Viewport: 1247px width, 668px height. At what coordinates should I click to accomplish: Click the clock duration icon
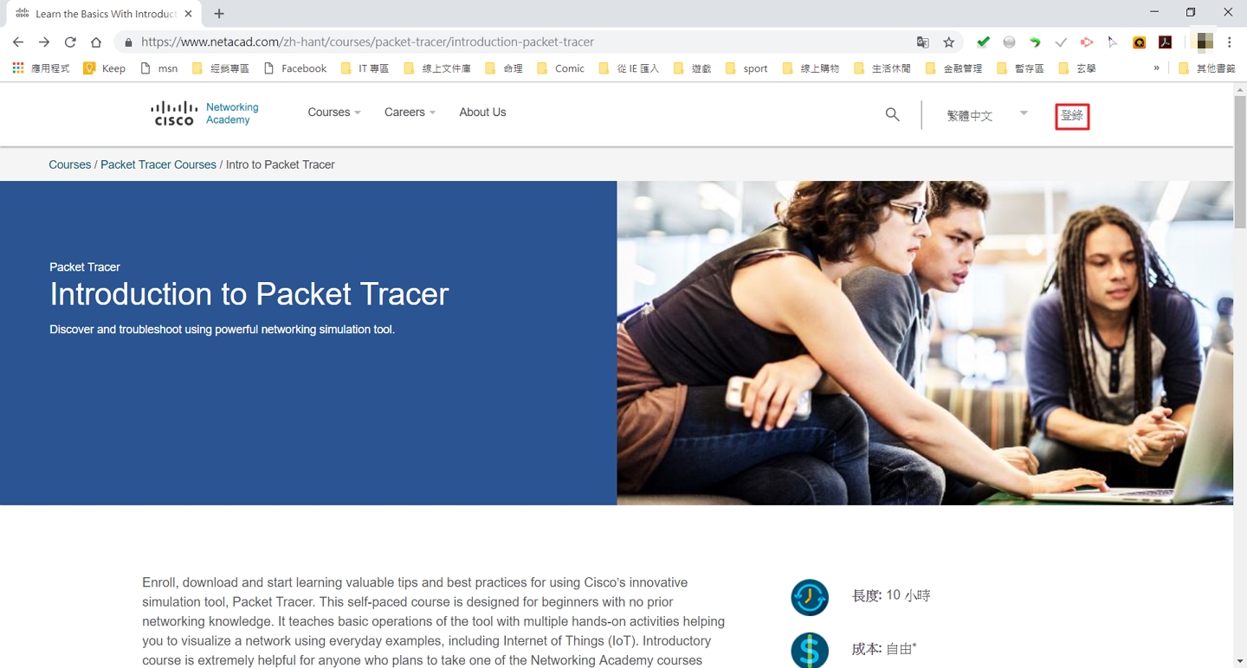[810, 598]
